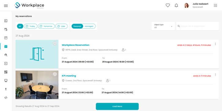This screenshot has width=222, height=111.
Task: Open the hamburger navigation menu
Action: point(6,6)
